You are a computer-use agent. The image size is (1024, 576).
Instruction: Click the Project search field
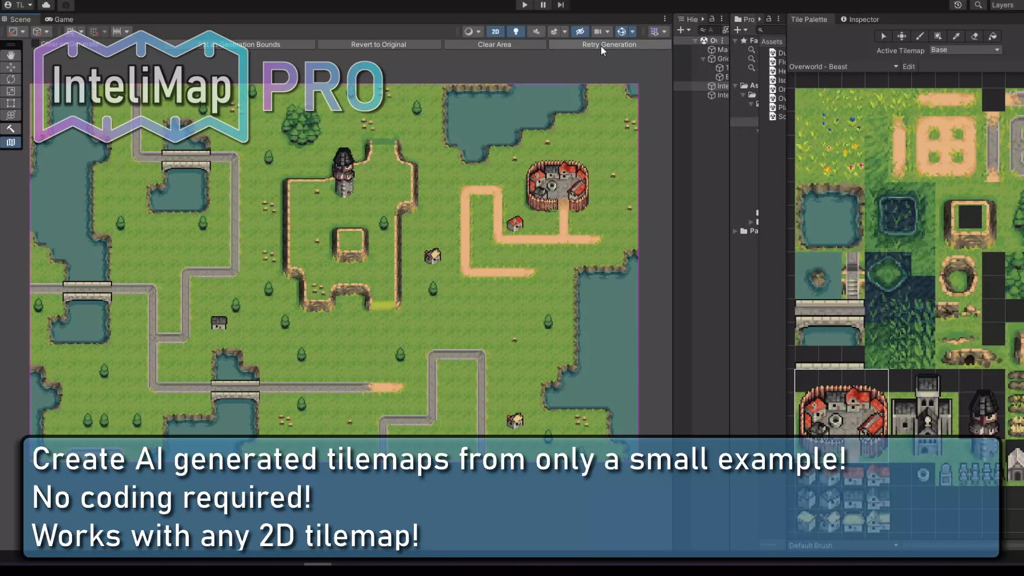770,30
